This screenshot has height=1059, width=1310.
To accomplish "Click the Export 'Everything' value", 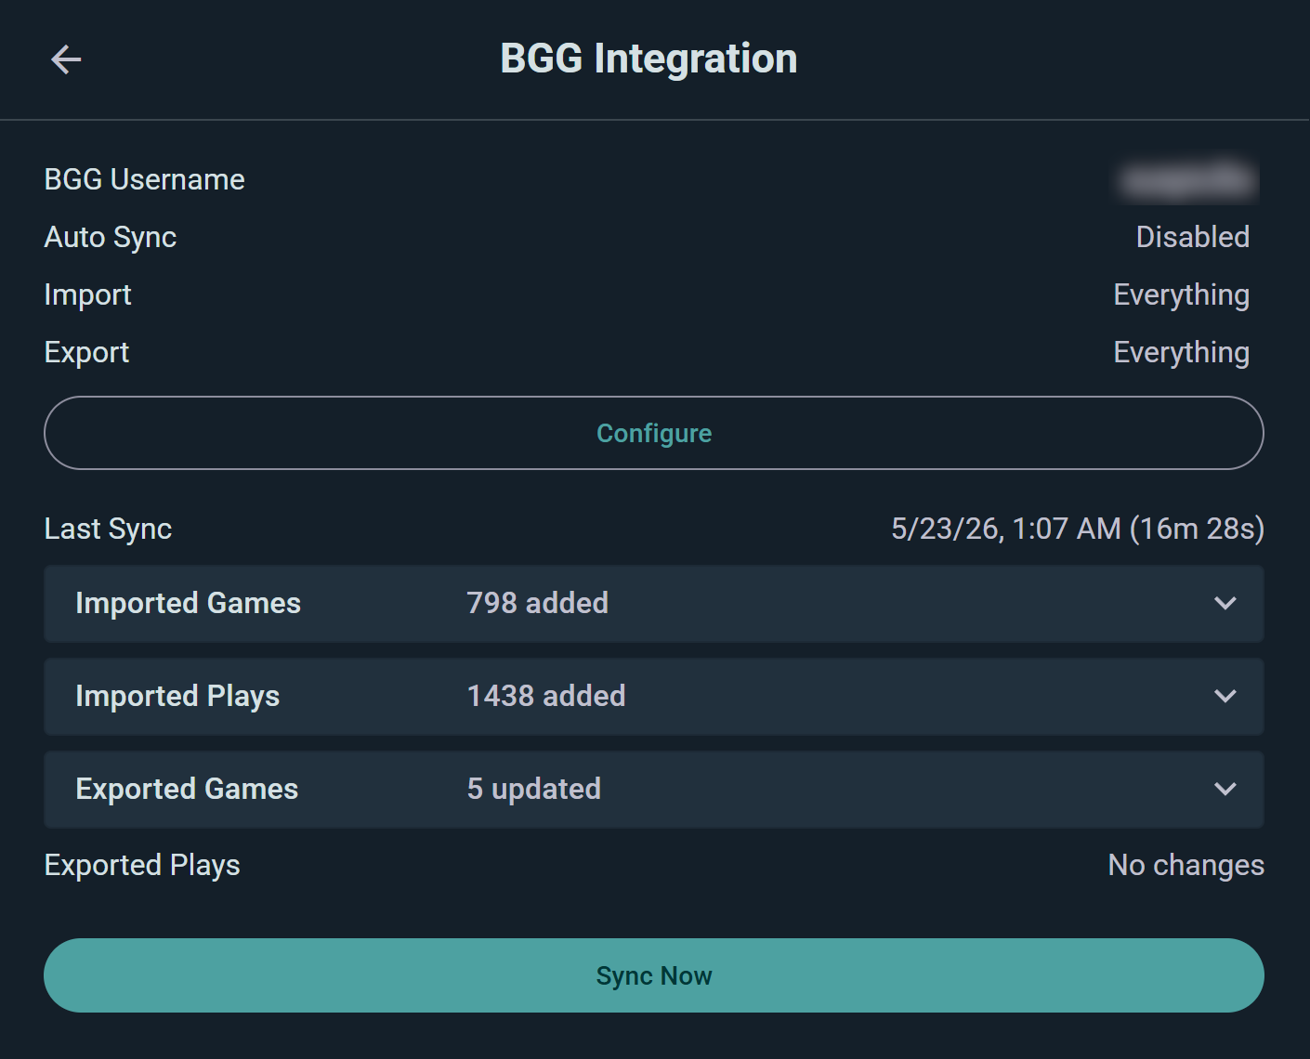I will point(1181,353).
